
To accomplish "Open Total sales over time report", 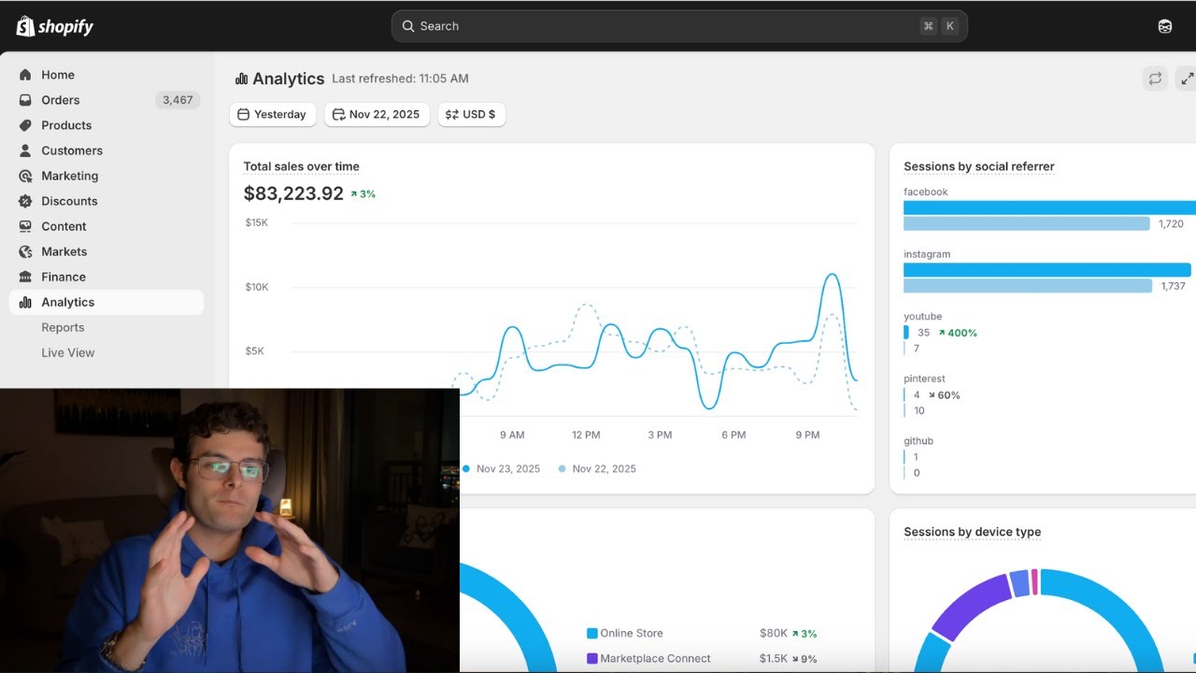I will 302,166.
